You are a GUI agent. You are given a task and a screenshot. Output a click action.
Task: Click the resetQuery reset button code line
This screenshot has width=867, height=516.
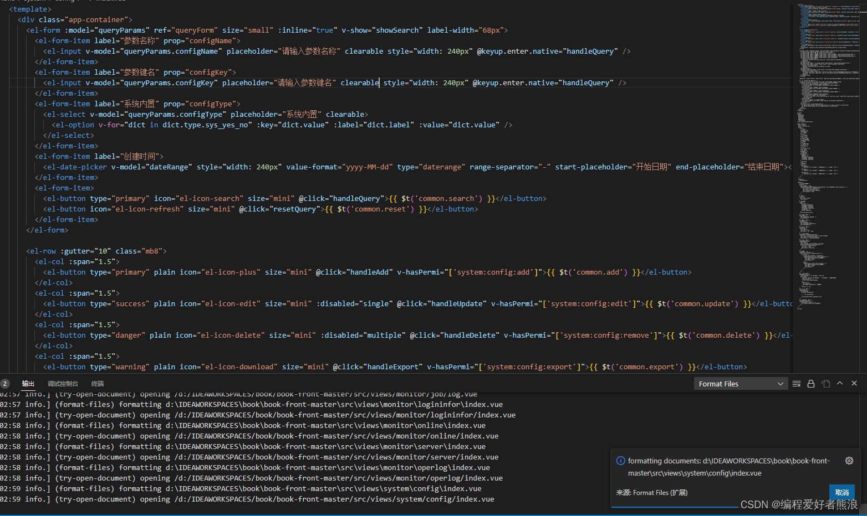261,209
